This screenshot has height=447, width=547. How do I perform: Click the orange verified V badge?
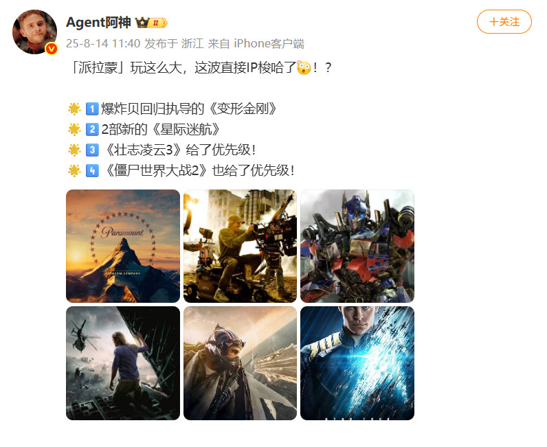tap(52, 49)
